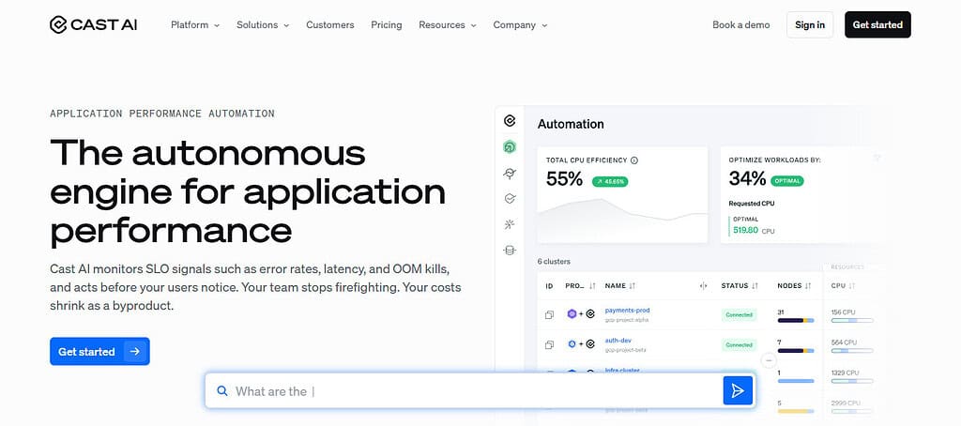This screenshot has height=426, width=961.
Task: Open the auth-dev cluster link
Action: (618, 341)
